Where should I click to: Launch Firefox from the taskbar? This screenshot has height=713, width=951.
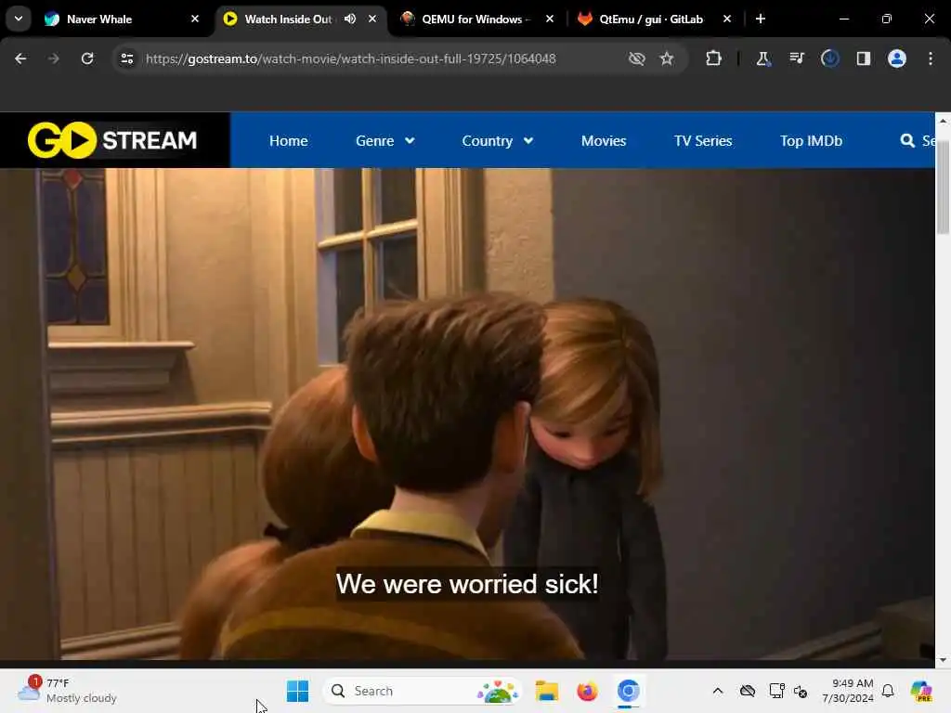point(587,691)
